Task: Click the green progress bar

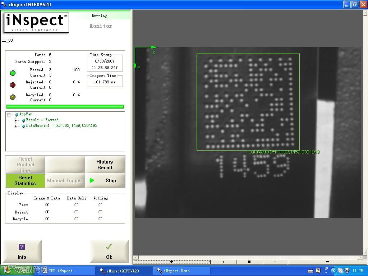Action: tap(65, 106)
